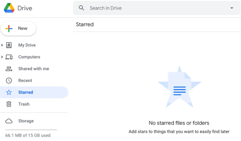The image size is (241, 141).
Task: Select the My Drive label in sidebar
Action: click(x=27, y=45)
